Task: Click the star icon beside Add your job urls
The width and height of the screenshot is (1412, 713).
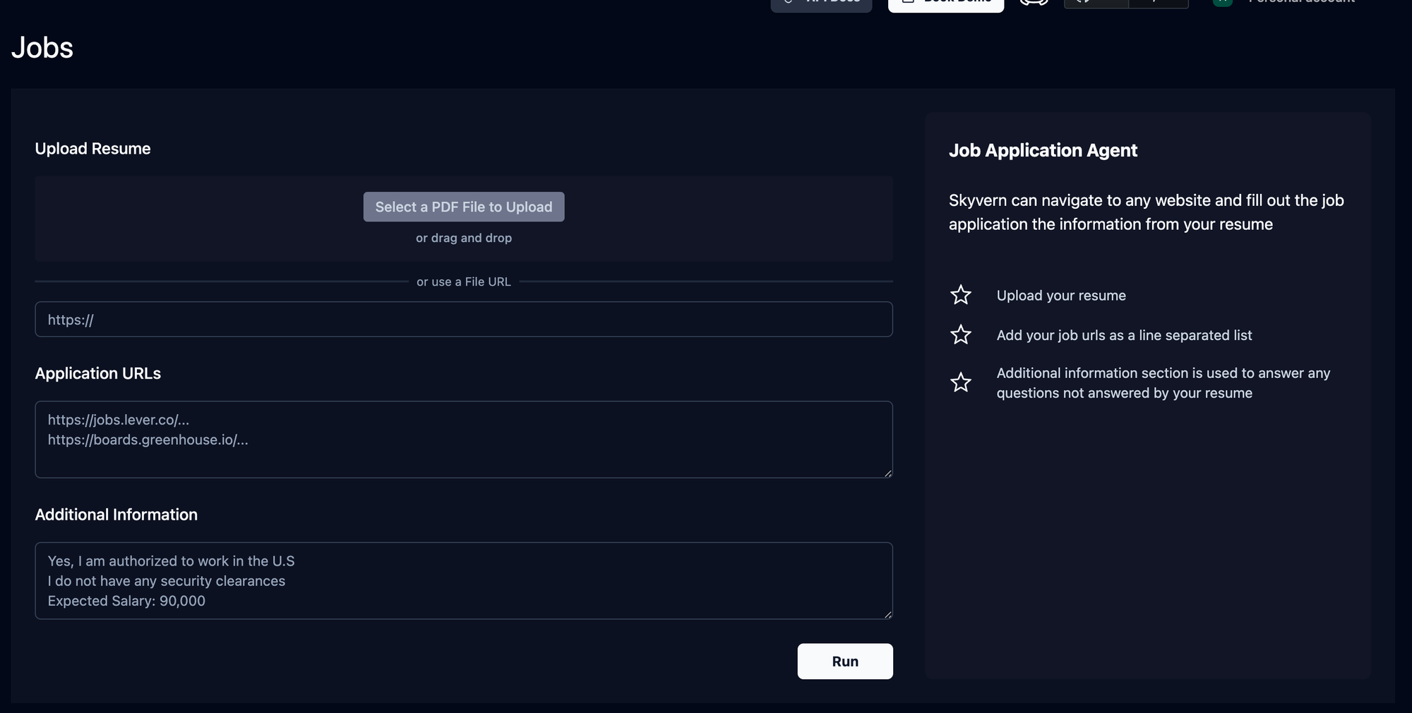Action: 960,334
